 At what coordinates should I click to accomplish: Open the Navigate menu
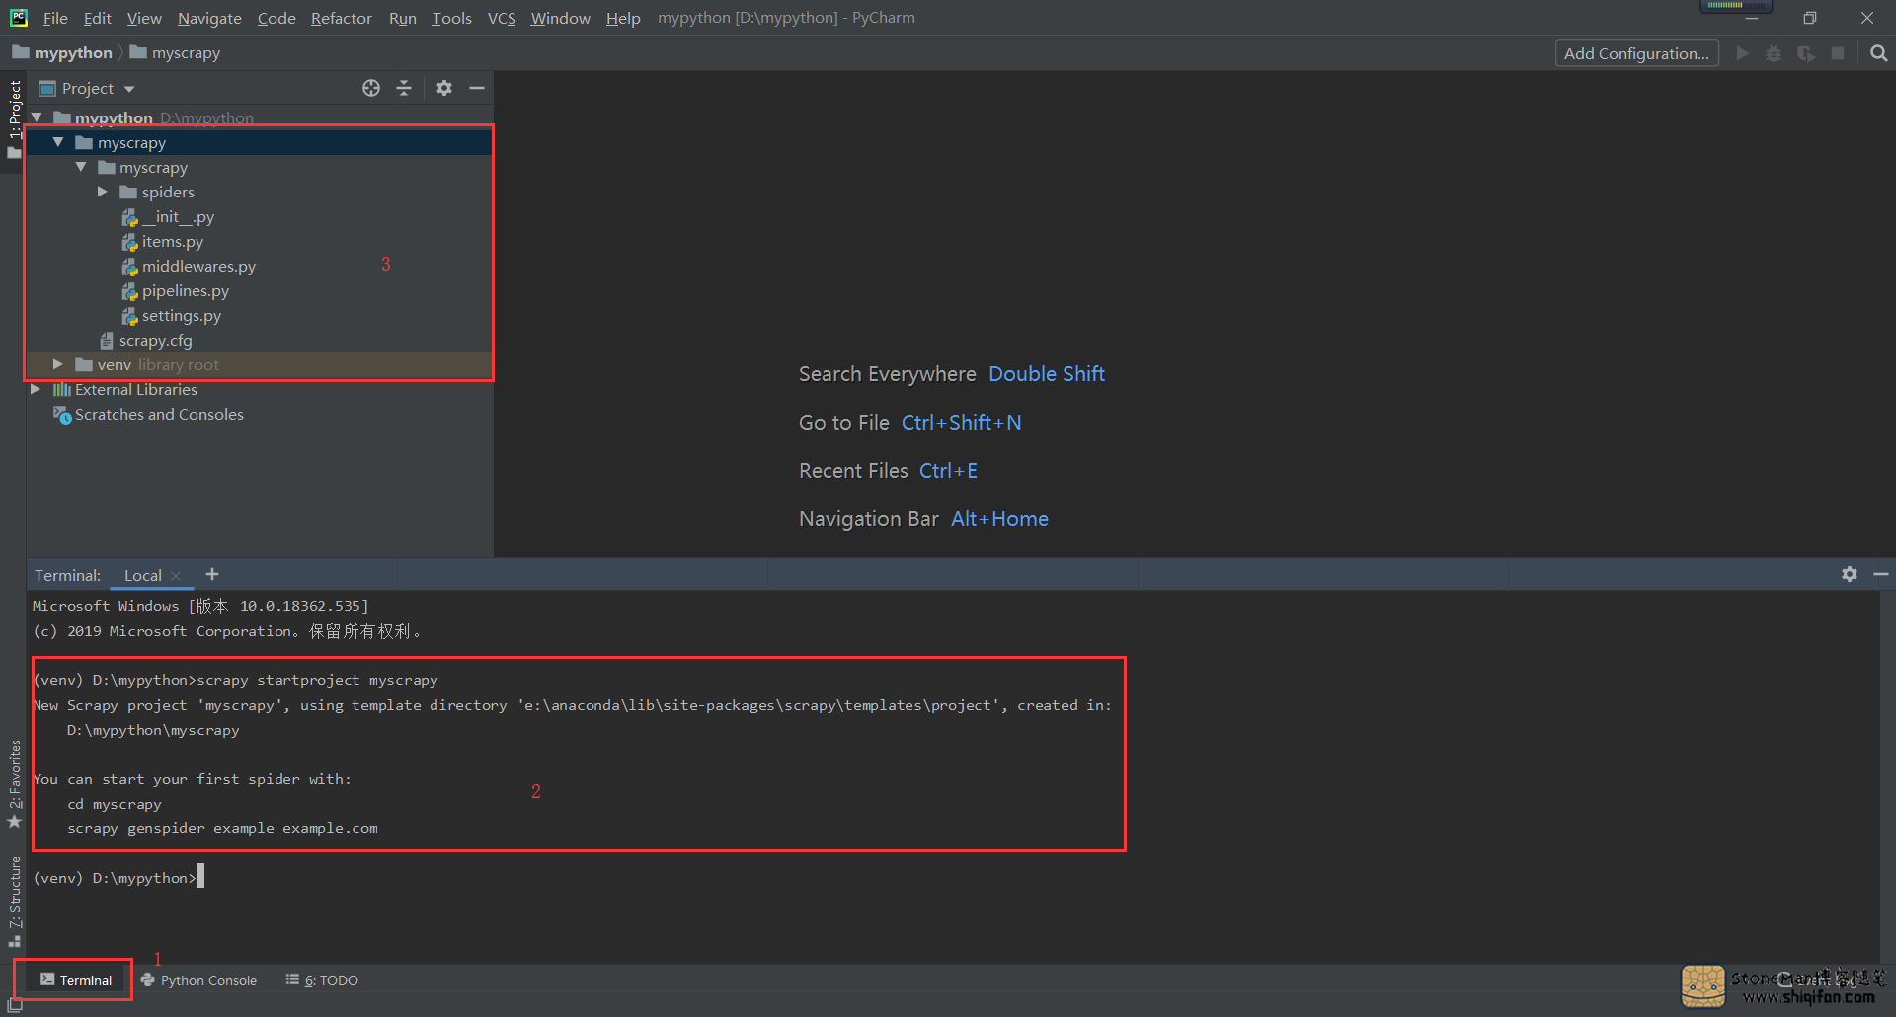coord(209,18)
